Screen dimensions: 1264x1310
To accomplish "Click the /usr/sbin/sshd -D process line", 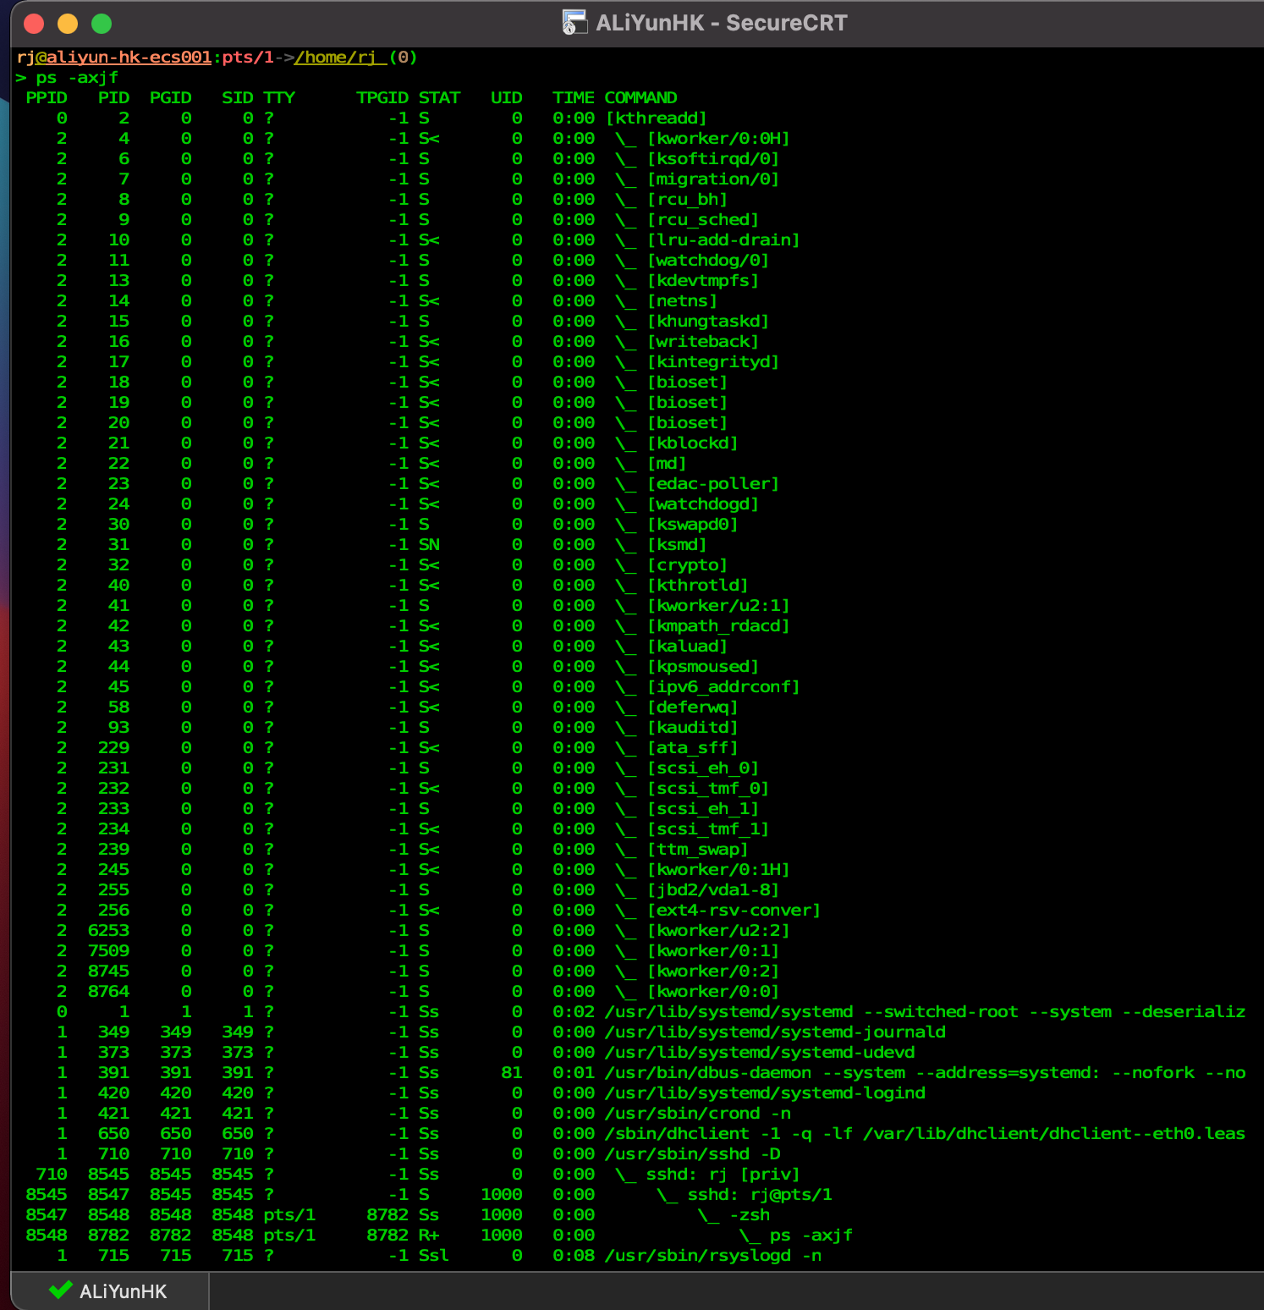I will click(x=693, y=1154).
